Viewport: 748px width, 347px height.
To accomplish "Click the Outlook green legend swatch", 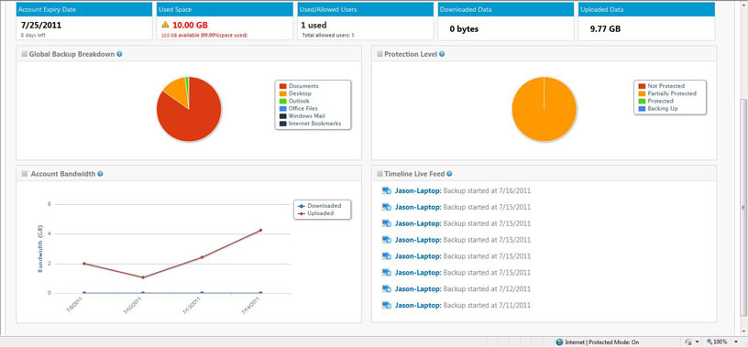I will [282, 101].
